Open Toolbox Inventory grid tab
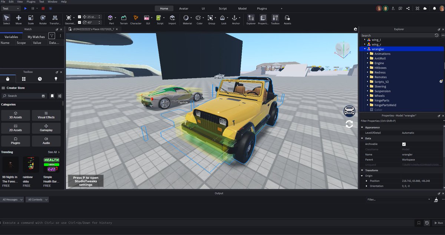The height and width of the screenshot is (235, 445). (x=24, y=79)
